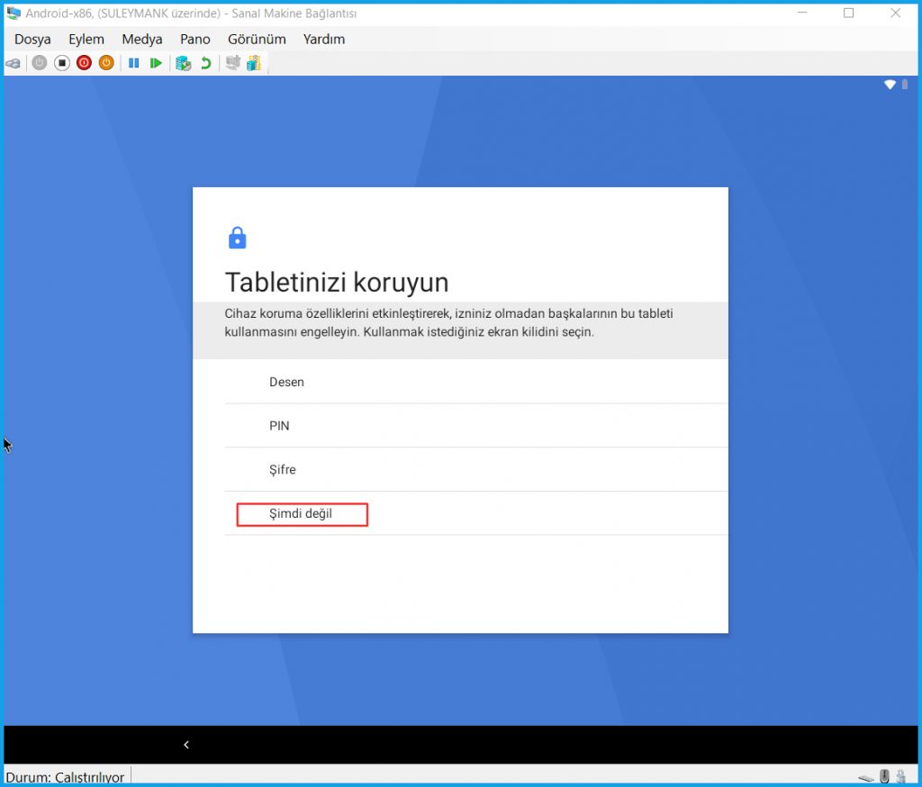Image resolution: width=922 pixels, height=787 pixels.
Task: Click the Share toolbar icon
Action: tap(254, 63)
